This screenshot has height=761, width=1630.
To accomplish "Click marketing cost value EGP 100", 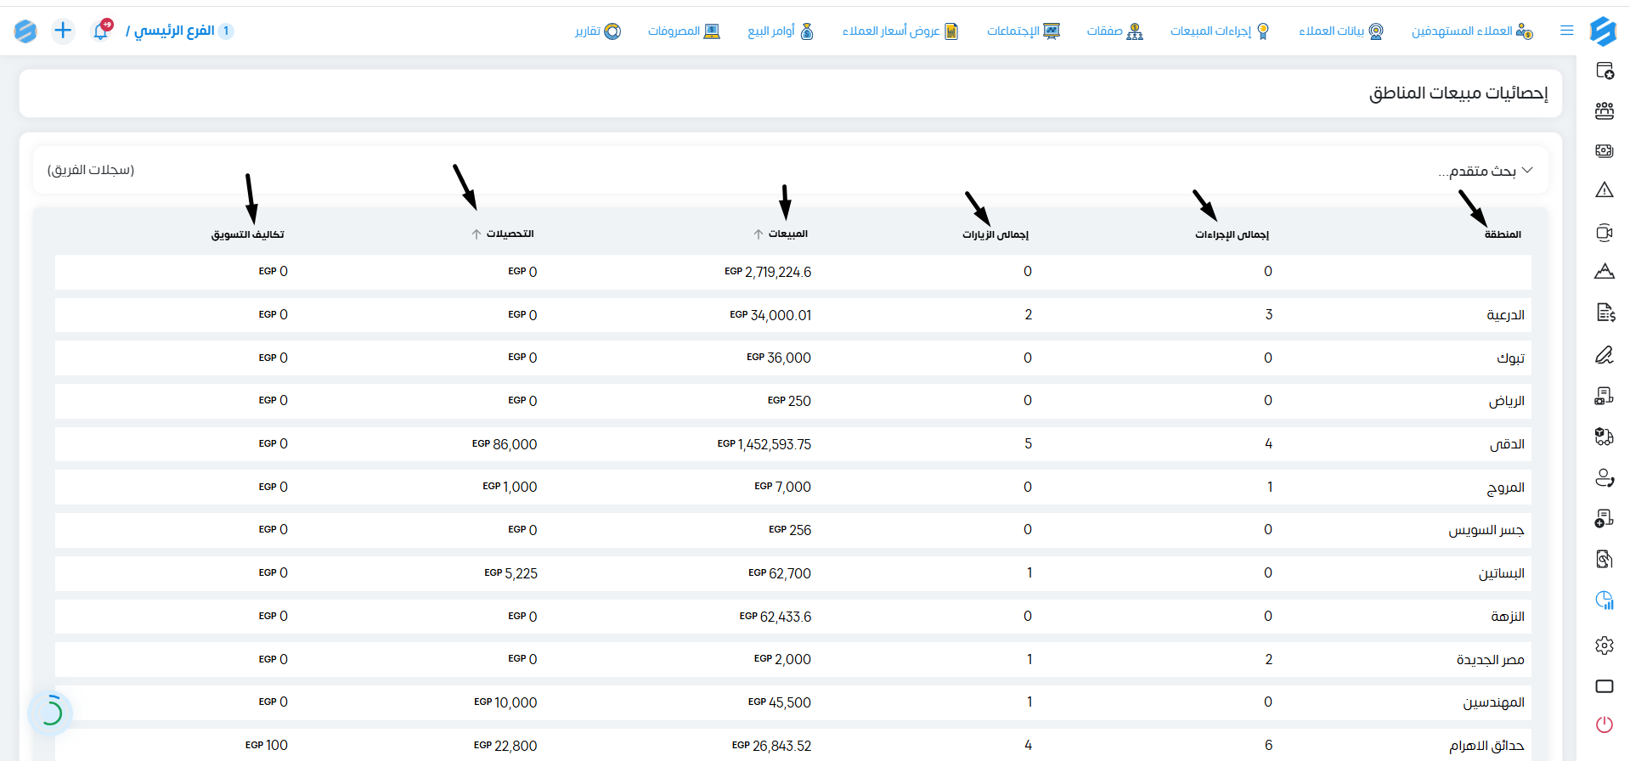I will click(267, 745).
